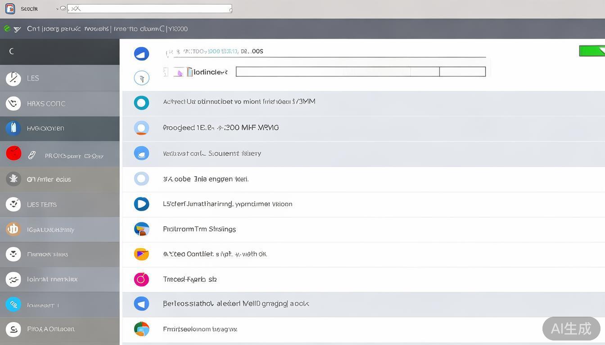Click the 'AI生成' badge button
The width and height of the screenshot is (605, 345).
pos(571,328)
